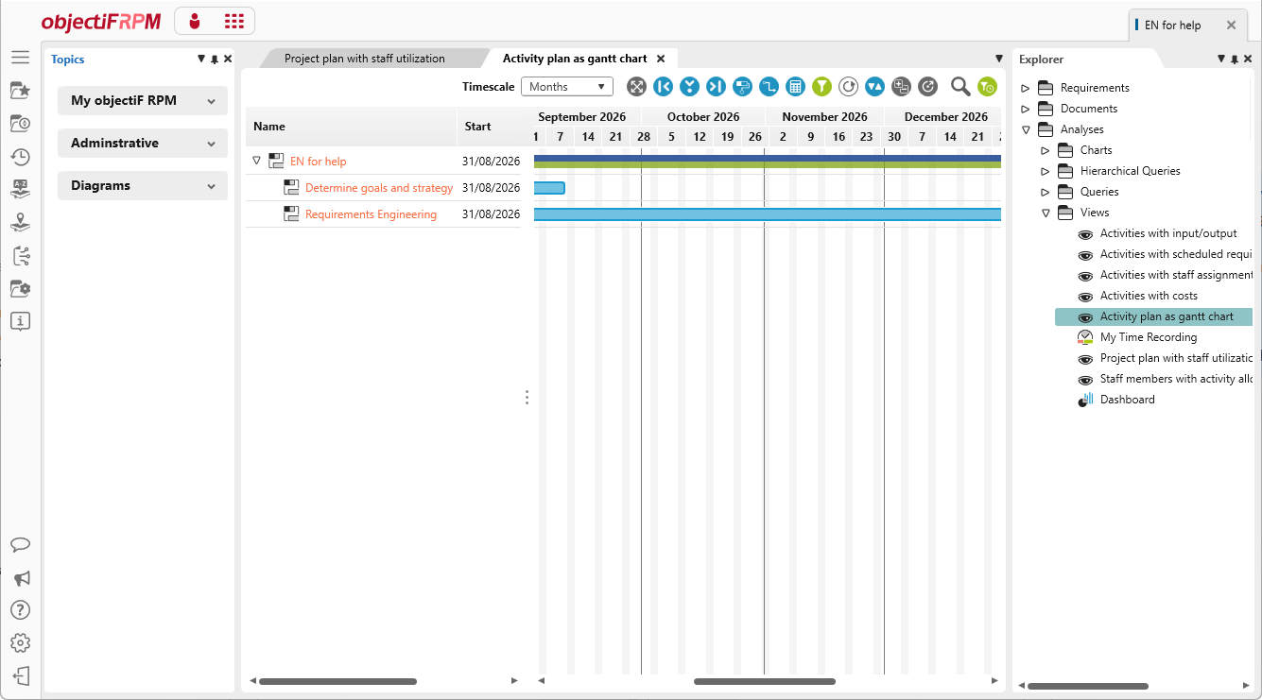Switch to Project plan with staff utilization tab
This screenshot has width=1262, height=700.
point(365,59)
